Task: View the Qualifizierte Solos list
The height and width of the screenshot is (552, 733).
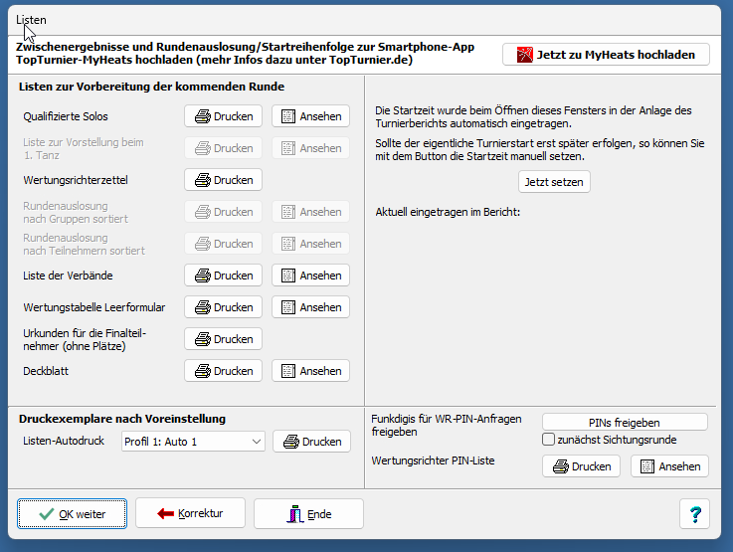Action: click(x=310, y=116)
